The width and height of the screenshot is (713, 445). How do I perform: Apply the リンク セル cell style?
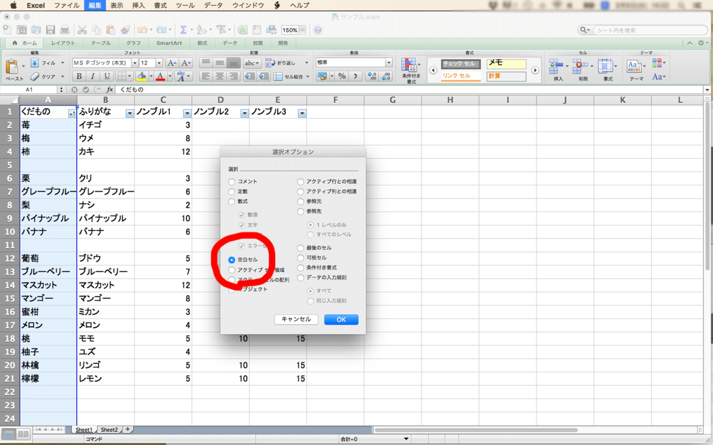click(461, 77)
